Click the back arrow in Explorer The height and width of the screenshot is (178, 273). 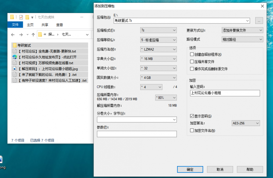tap(13, 35)
